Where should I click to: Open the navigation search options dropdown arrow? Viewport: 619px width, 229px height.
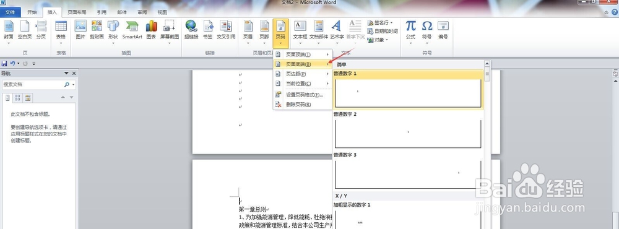point(74,85)
